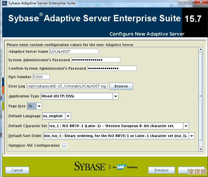
Task: Click the SAP company logo
Action: pos(121,167)
